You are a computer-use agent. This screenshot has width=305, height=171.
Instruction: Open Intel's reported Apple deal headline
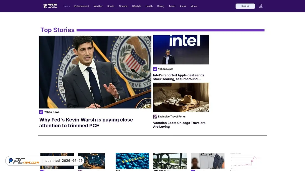coord(179,77)
